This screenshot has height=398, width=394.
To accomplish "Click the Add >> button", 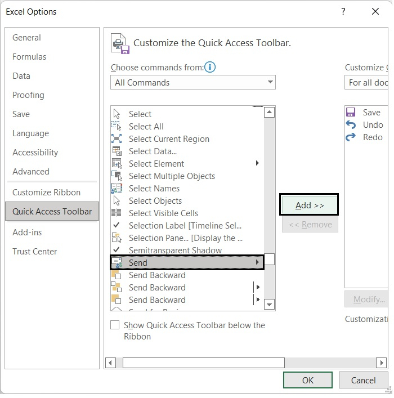I will coord(309,205).
